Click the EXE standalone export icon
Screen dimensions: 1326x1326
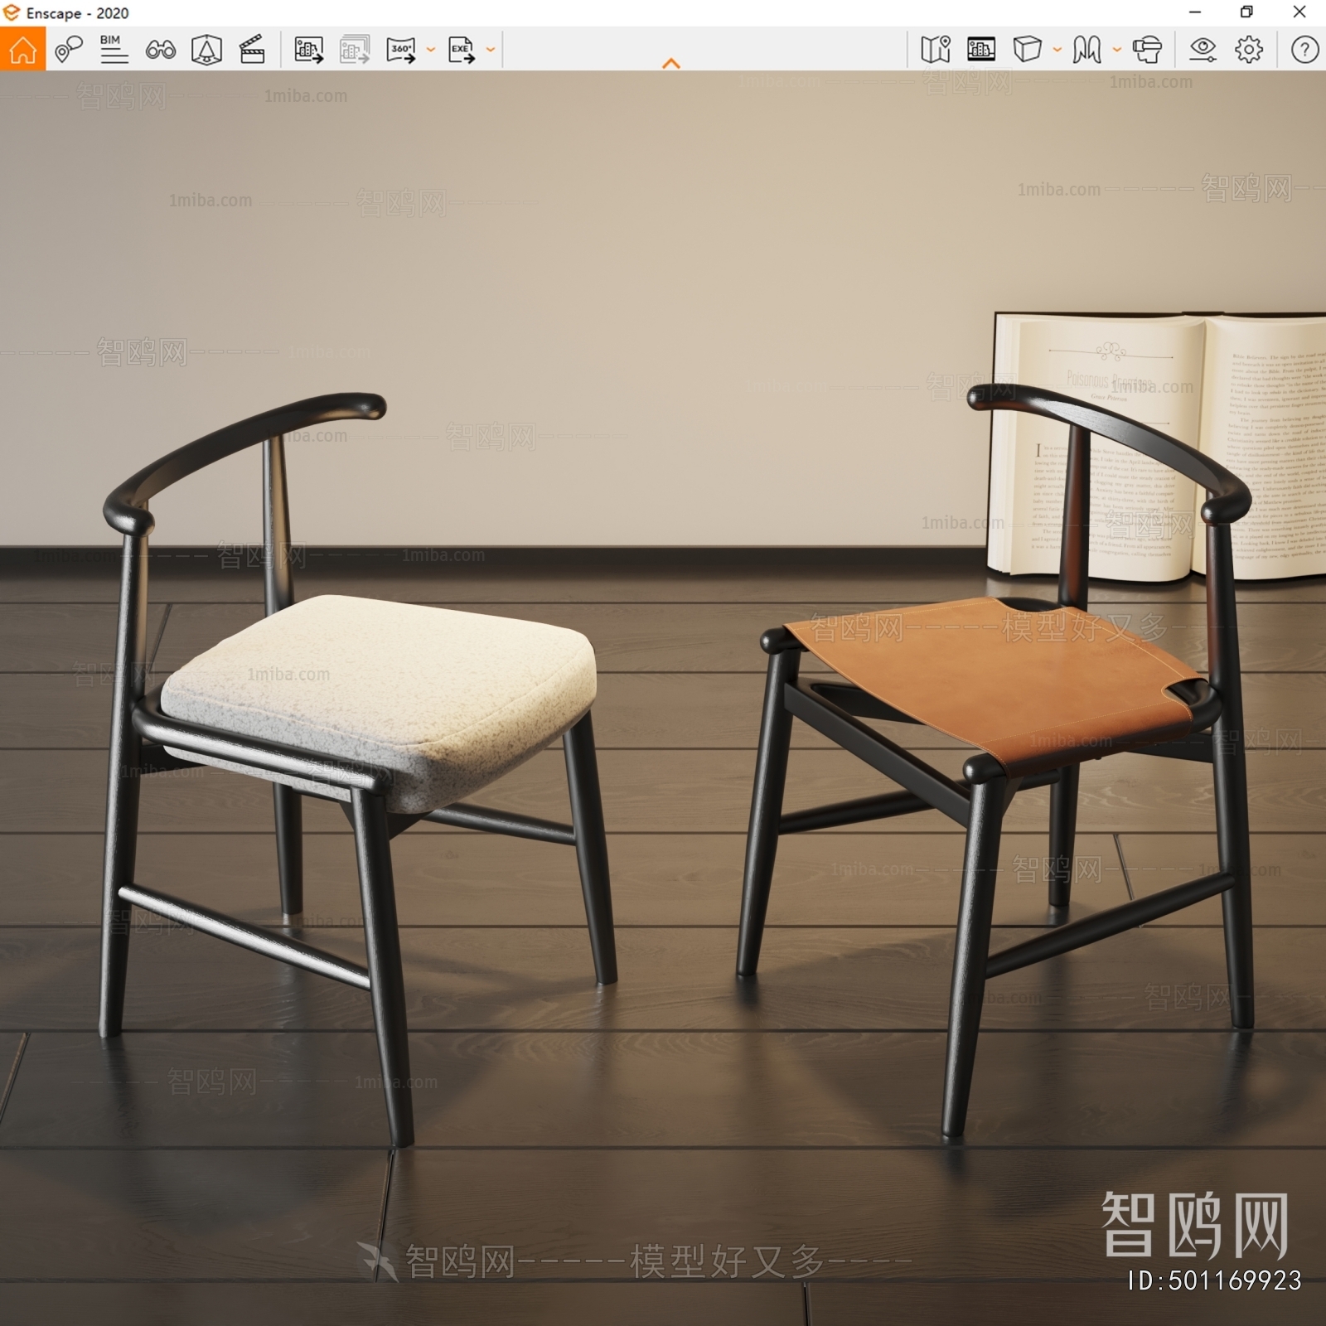462,50
